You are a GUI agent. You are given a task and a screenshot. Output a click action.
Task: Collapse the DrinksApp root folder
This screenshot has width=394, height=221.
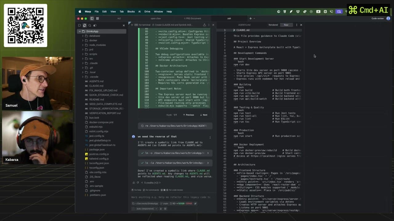[x=79, y=31]
